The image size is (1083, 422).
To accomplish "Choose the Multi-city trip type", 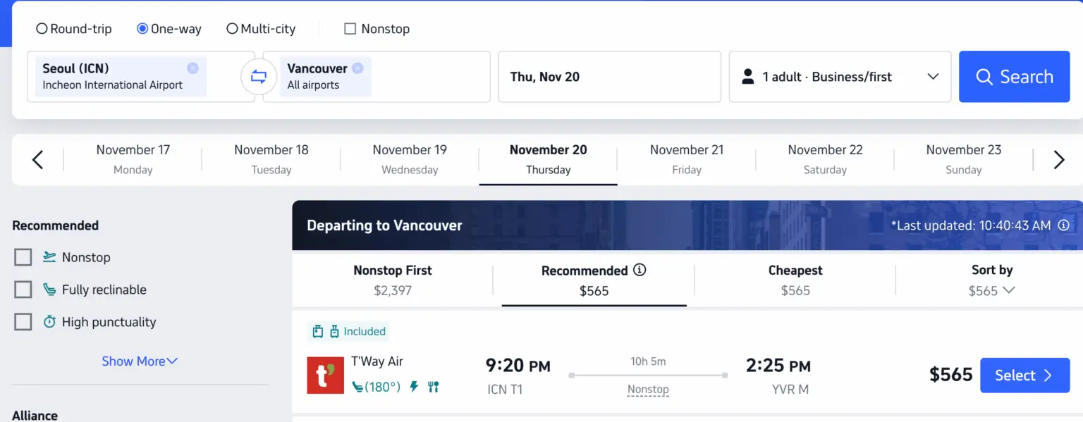I will [x=232, y=29].
